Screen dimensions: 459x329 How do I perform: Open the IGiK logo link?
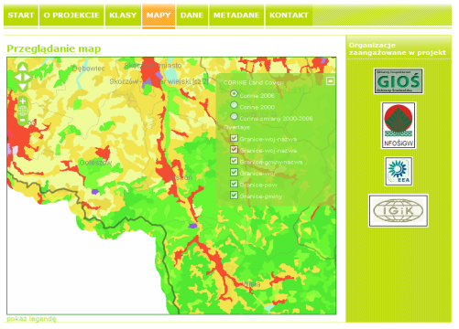pyautogui.click(x=399, y=211)
